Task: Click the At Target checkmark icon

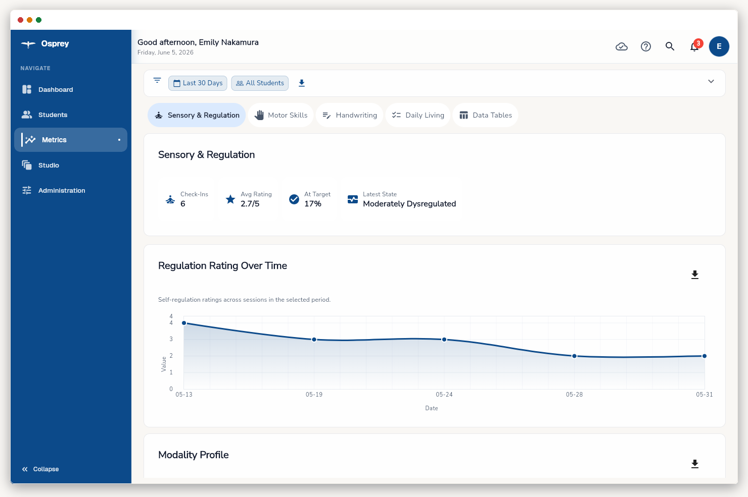Action: (294, 199)
